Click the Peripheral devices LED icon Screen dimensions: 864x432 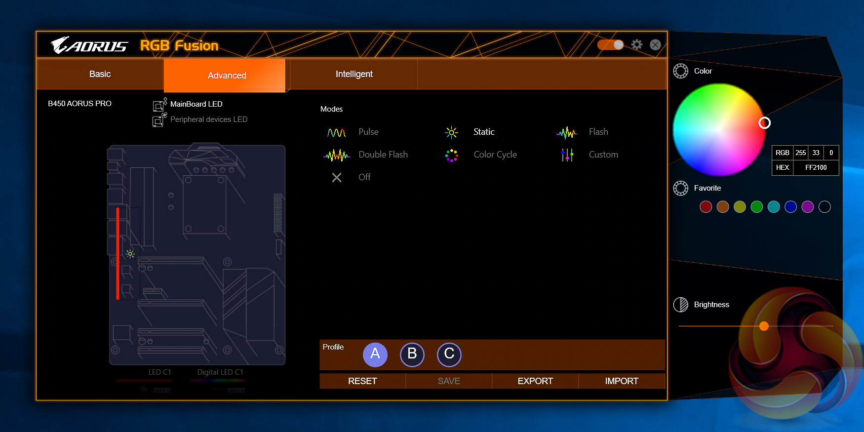coord(159,119)
